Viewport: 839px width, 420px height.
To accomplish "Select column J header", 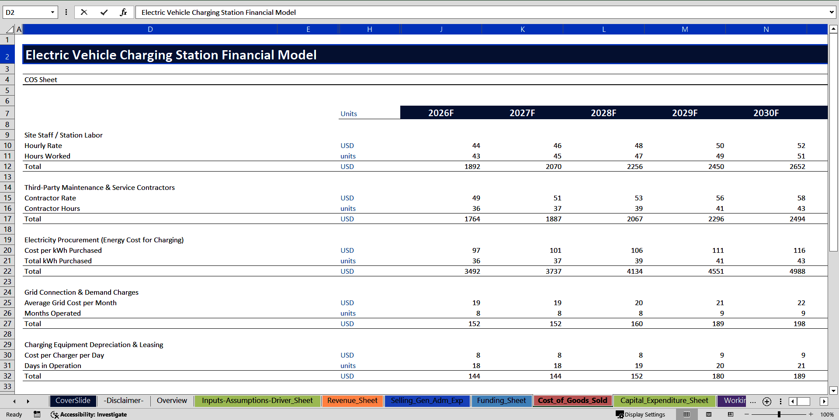I will coord(441,29).
